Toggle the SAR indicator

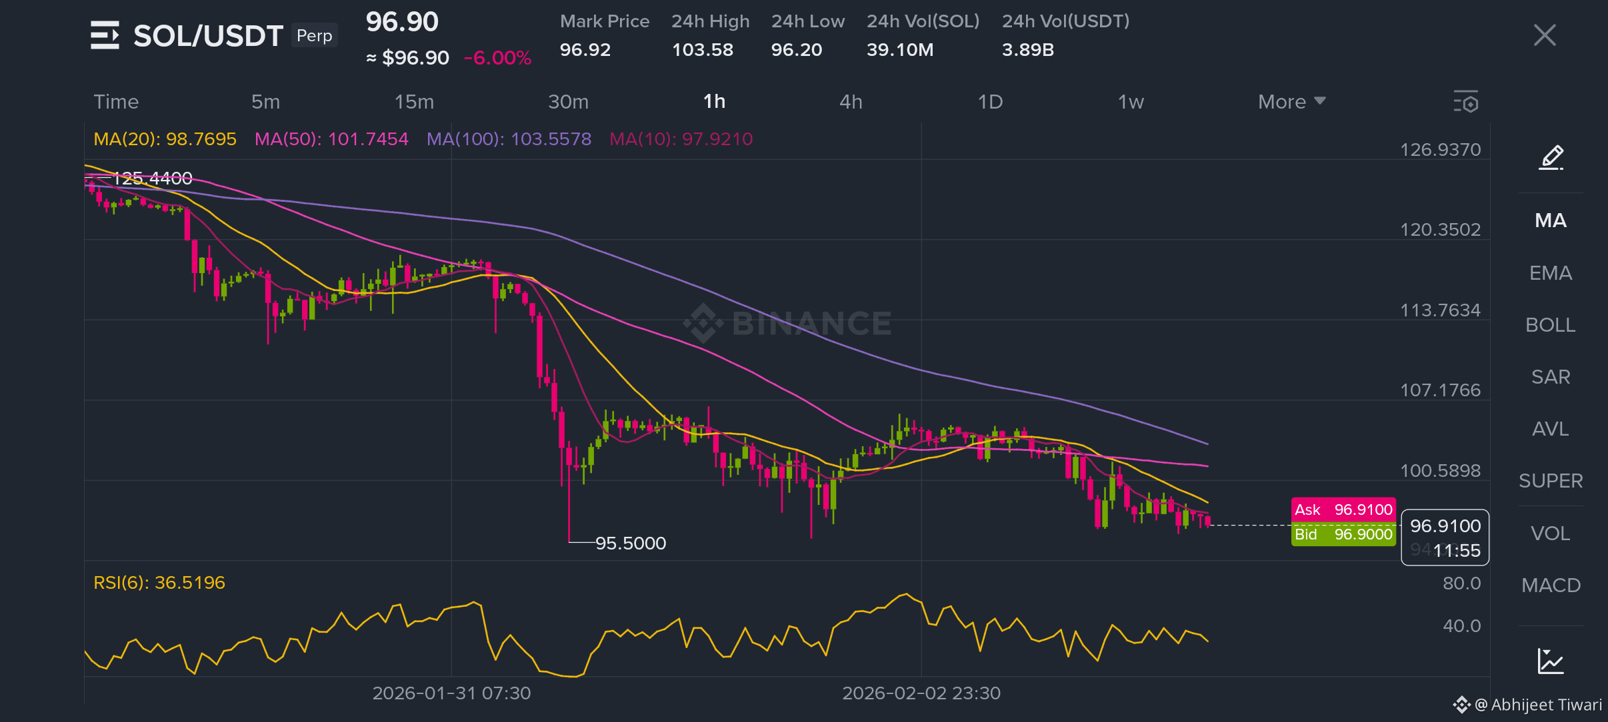point(1551,377)
